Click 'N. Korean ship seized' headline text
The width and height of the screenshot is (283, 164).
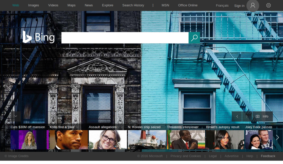pyautogui.click(x=144, y=127)
